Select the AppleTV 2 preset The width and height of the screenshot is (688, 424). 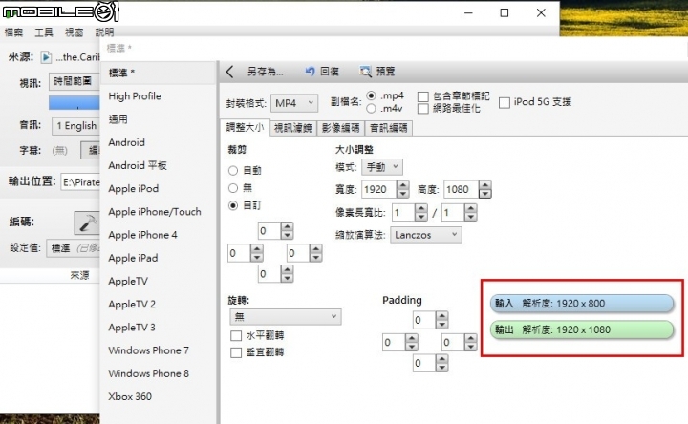point(158,305)
